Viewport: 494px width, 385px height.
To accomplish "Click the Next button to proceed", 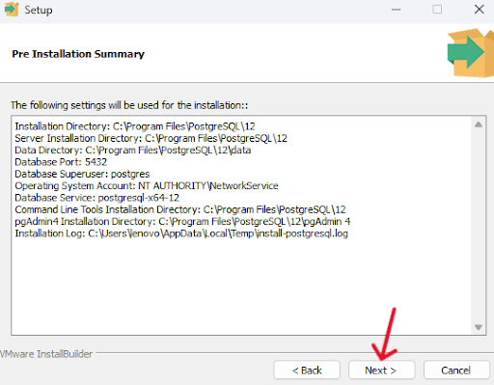I will 381,371.
